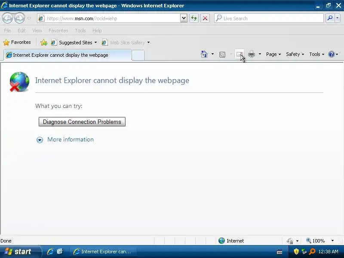Add to Favorites bar star icon
Image resolution: width=344 pixels, height=258 pixels.
click(44, 42)
